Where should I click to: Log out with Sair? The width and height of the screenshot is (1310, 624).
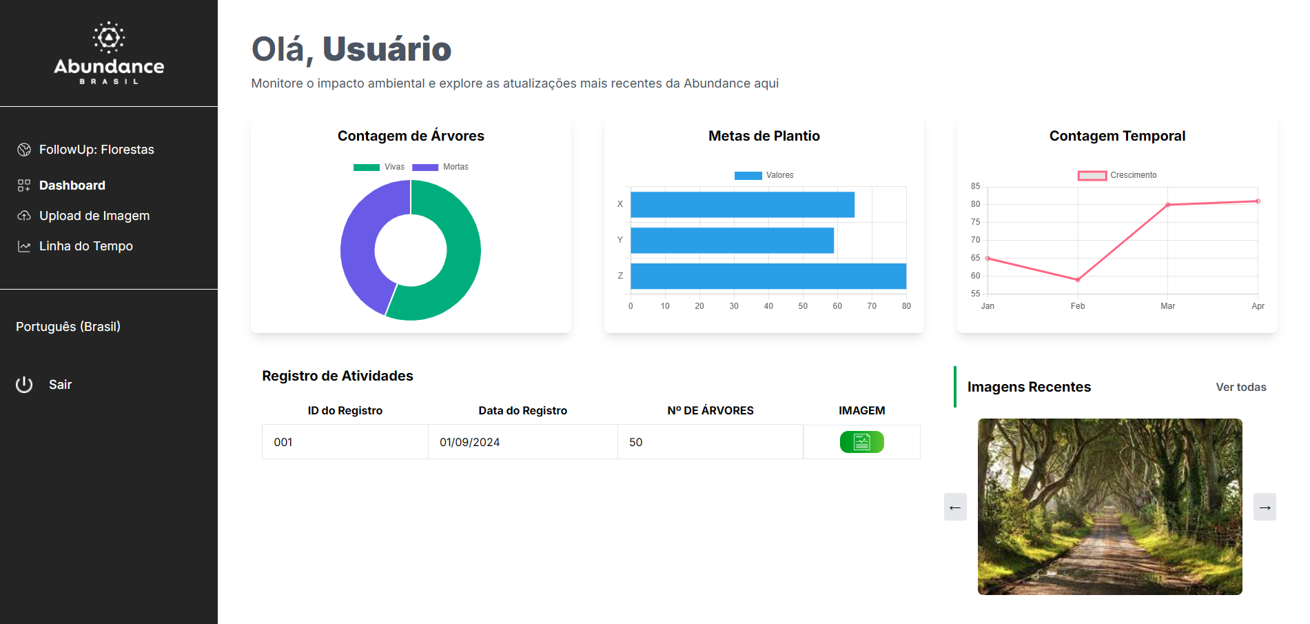point(60,385)
